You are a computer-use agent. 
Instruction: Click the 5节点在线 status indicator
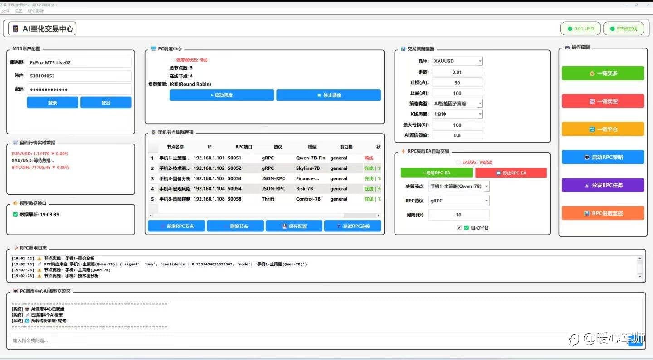(624, 29)
